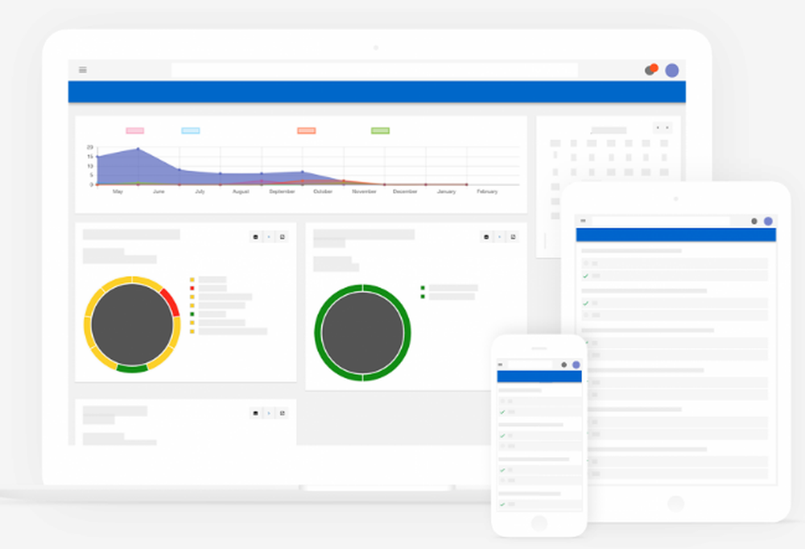Screen dimensions: 805x549
Task: Open the hamburger menu on the tablet screen
Action: (x=583, y=221)
